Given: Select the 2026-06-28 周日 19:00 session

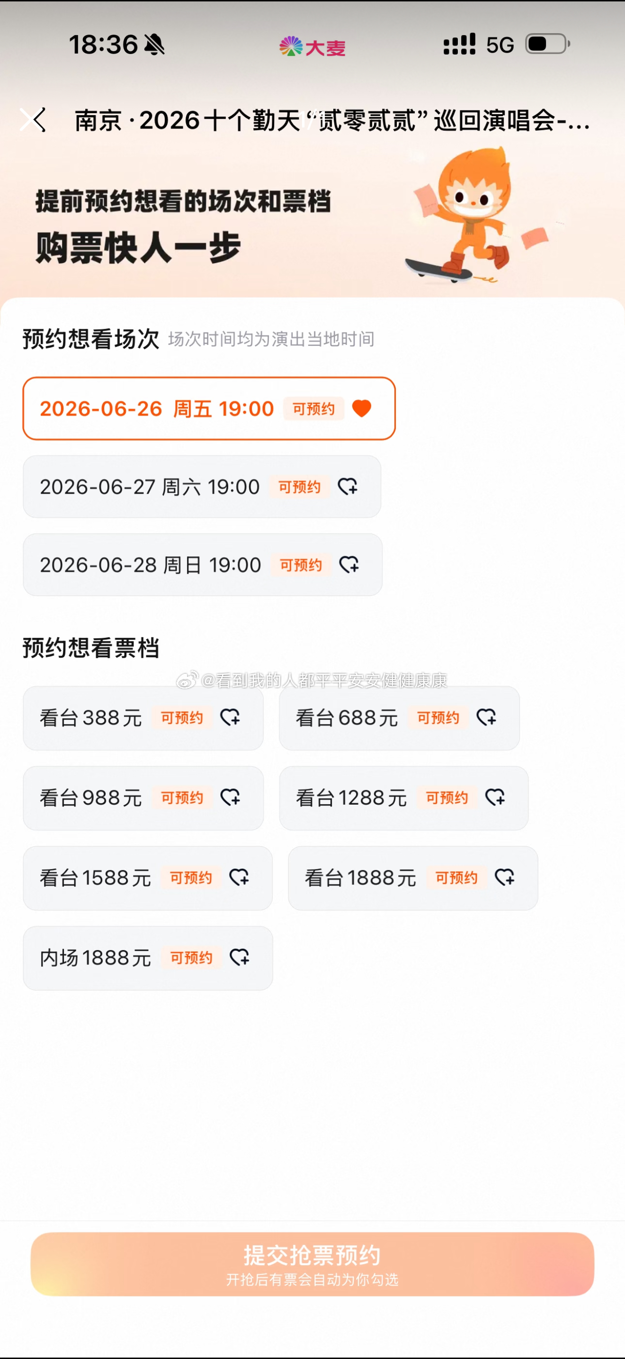Looking at the screenshot, I should pyautogui.click(x=202, y=564).
